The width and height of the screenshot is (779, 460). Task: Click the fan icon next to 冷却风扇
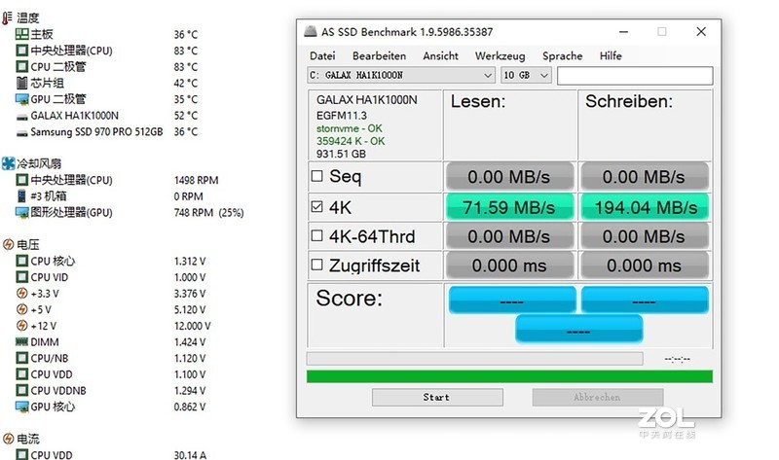point(9,163)
